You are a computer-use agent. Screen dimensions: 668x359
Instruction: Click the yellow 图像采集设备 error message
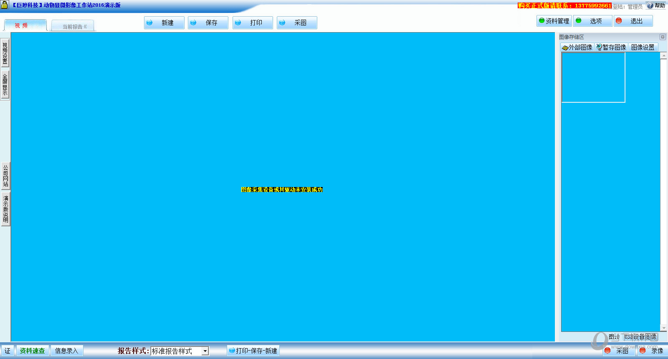pos(282,190)
